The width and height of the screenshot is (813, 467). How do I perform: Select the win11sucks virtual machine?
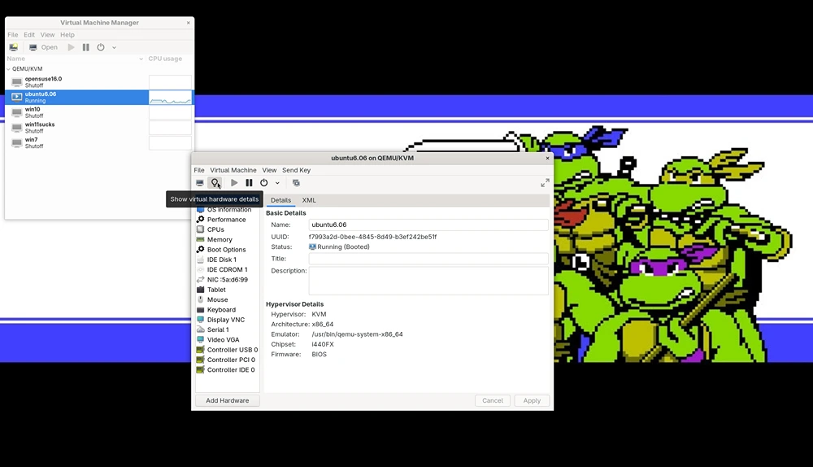coord(76,127)
